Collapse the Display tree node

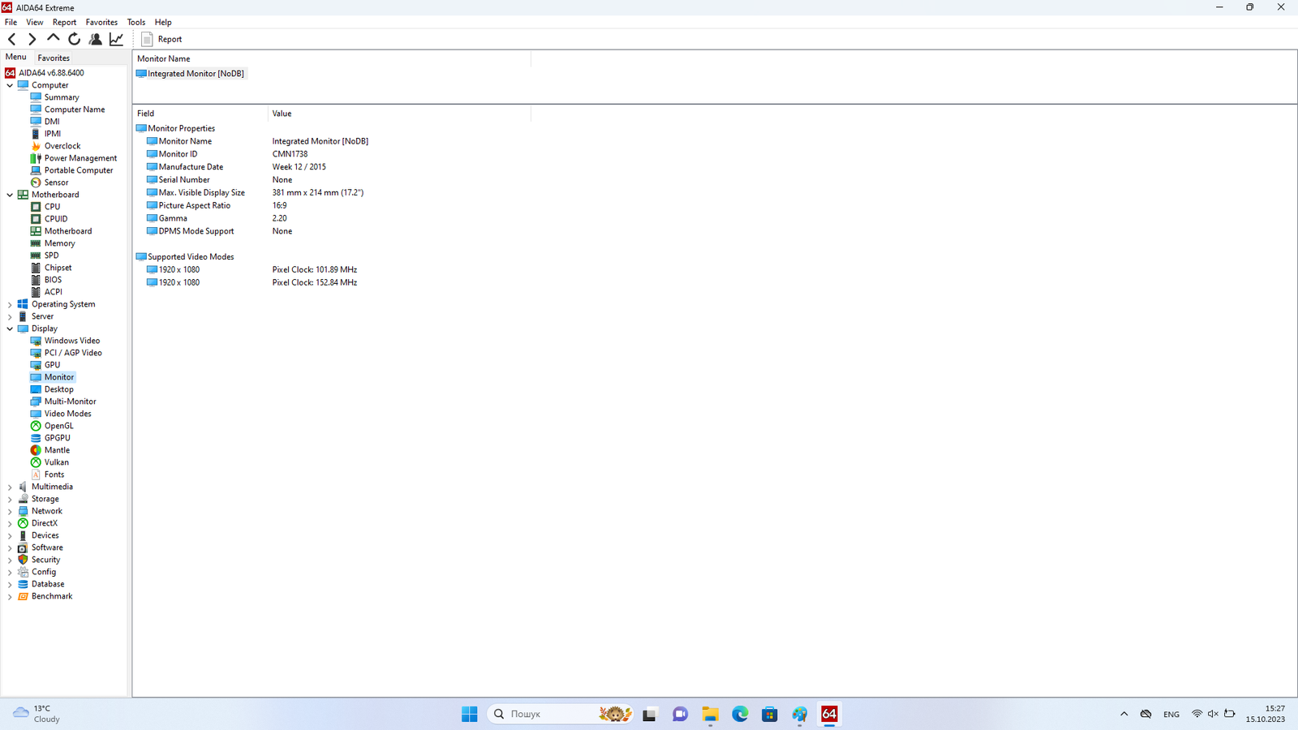[10, 328]
